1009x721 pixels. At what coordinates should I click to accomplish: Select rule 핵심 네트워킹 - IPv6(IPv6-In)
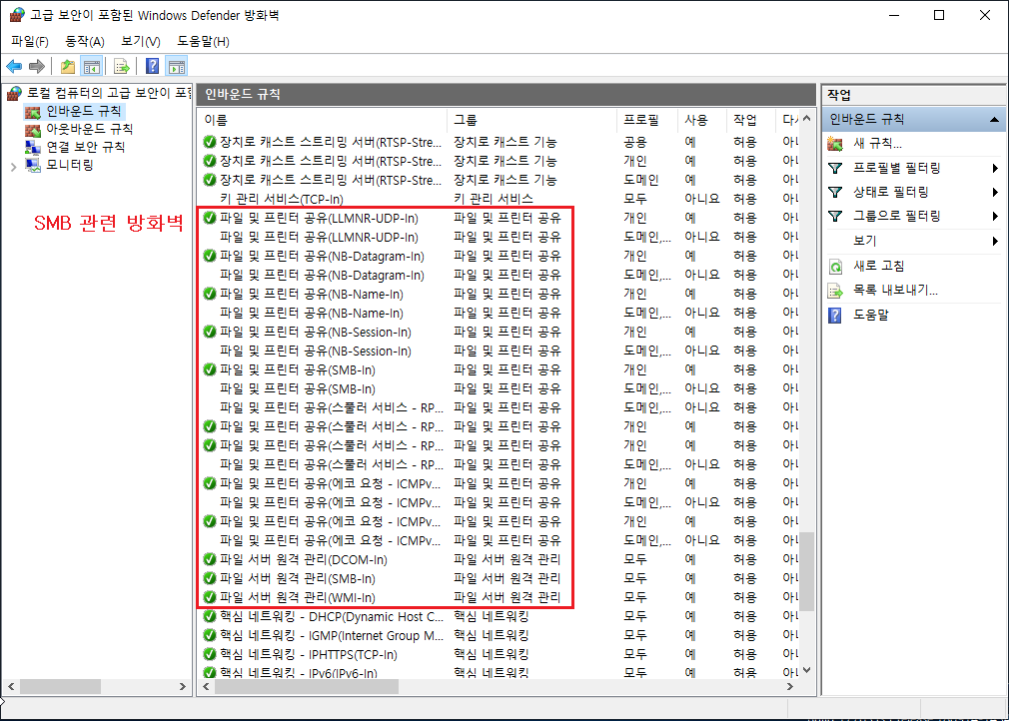(x=500, y=672)
